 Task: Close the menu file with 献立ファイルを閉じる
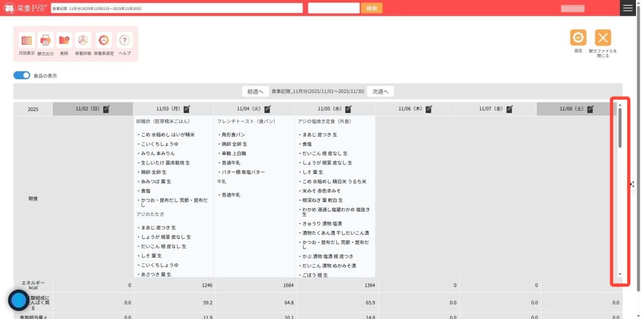pyautogui.click(x=603, y=37)
